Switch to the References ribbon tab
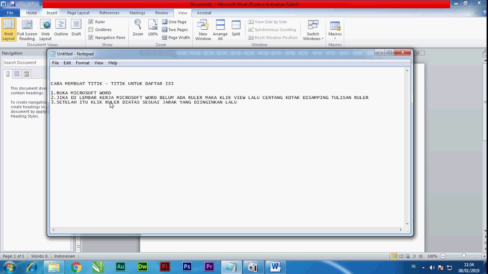Image resolution: width=488 pixels, height=274 pixels. [109, 13]
